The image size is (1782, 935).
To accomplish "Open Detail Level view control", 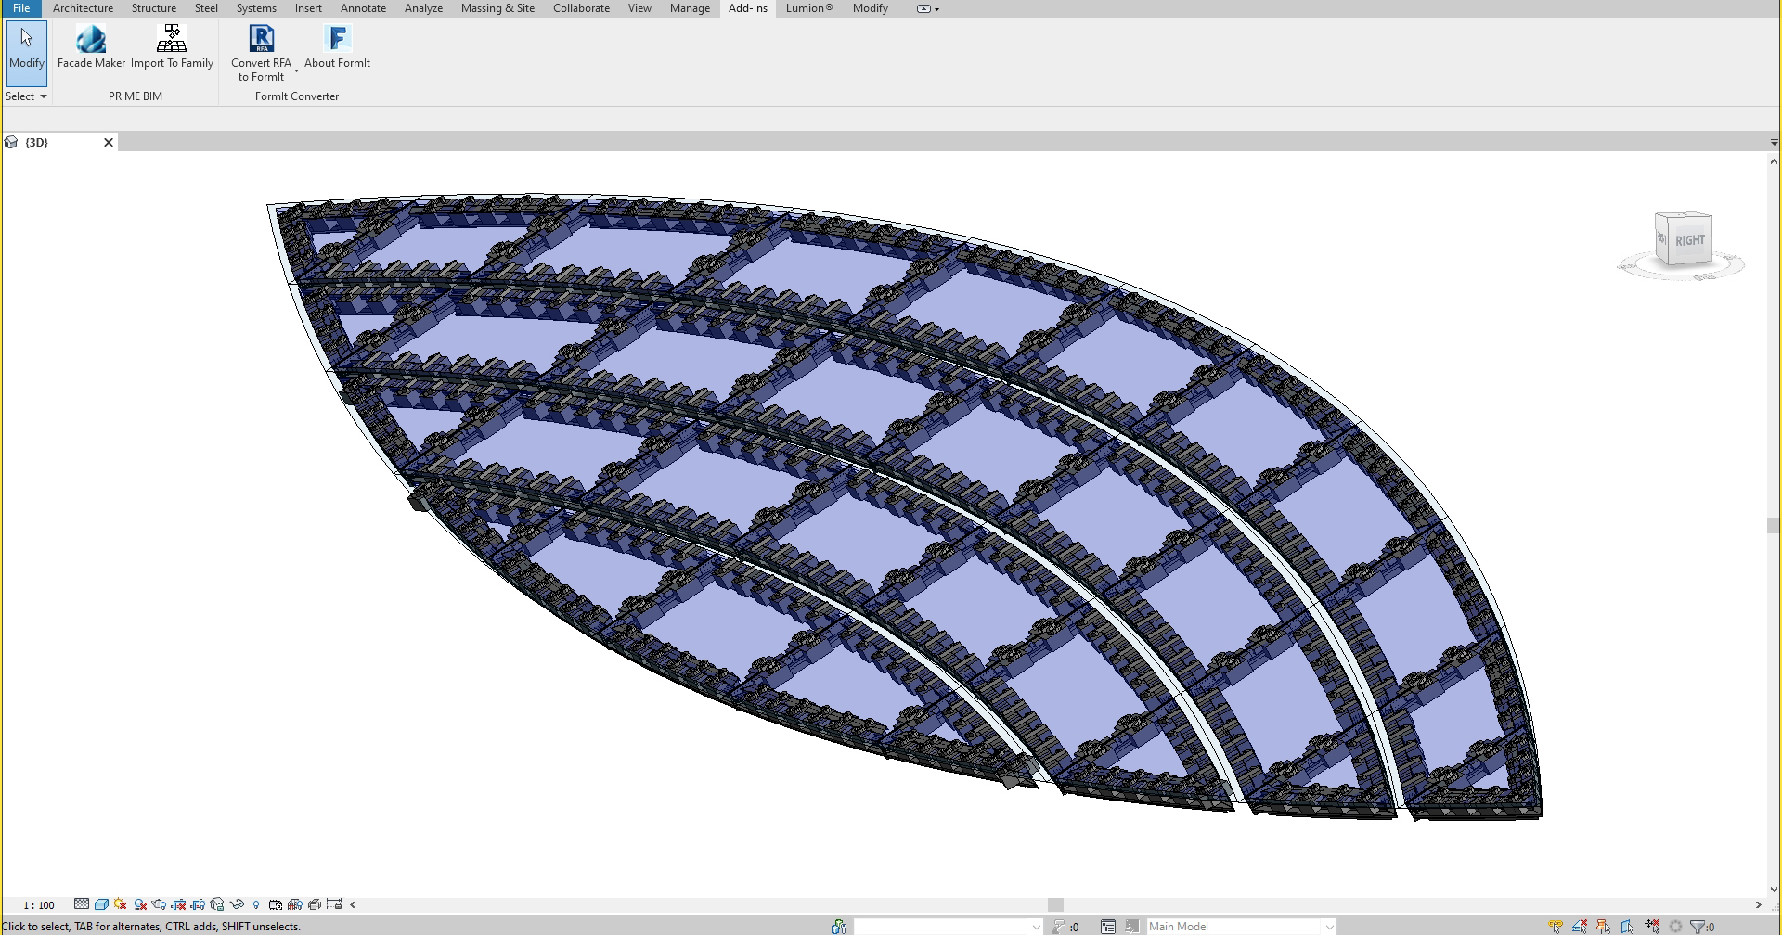I will (x=82, y=904).
